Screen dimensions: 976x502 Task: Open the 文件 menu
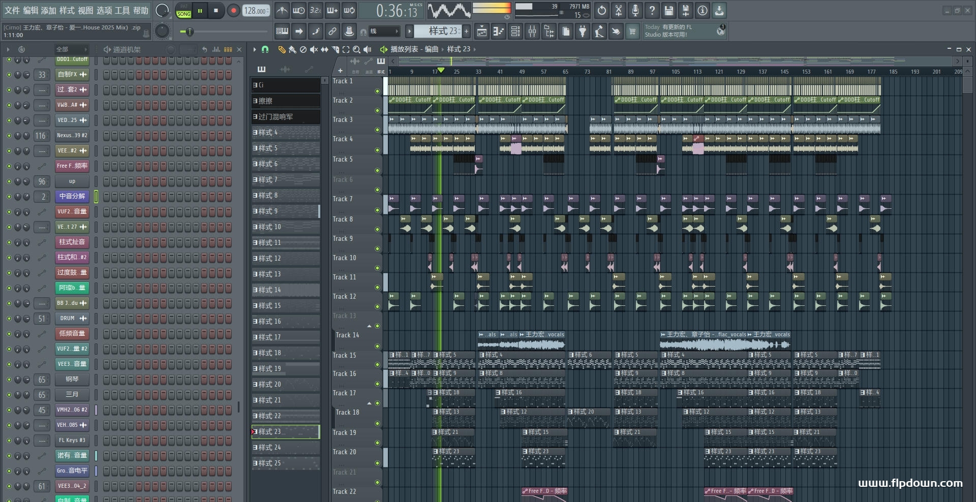12,10
